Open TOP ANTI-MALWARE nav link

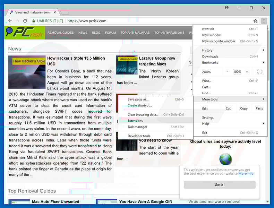click(135, 33)
